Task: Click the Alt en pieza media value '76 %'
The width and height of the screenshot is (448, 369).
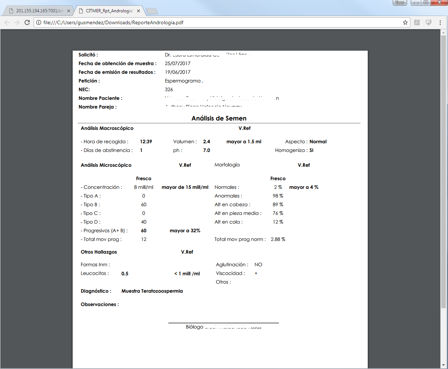Action: pos(278,213)
